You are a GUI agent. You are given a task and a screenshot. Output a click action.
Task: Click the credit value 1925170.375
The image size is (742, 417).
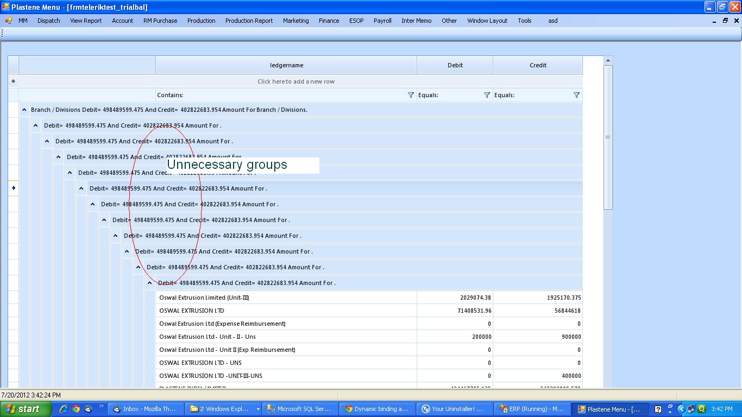(564, 298)
